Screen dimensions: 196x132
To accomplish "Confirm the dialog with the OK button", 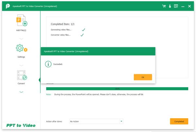I will click(x=143, y=77).
